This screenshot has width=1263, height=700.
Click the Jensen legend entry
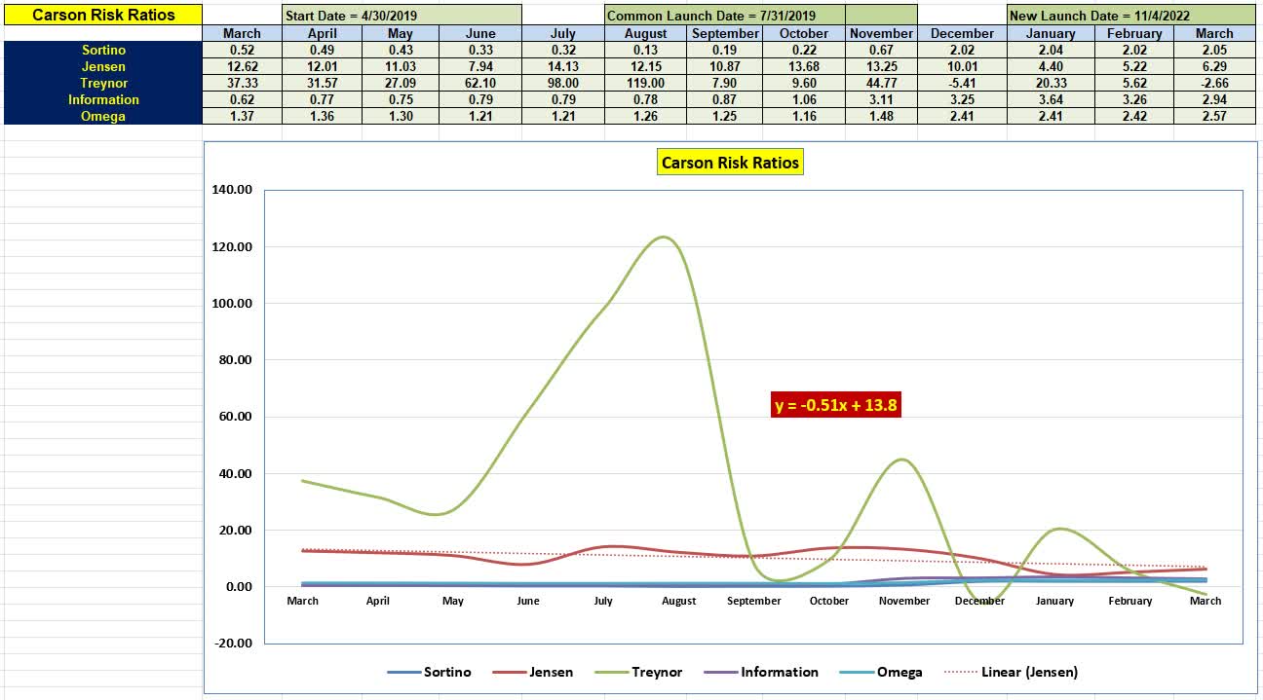tap(549, 672)
